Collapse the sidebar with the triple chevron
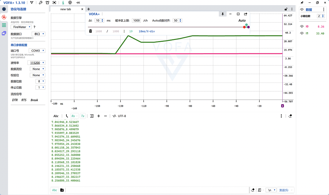Image resolution: width=329 pixels, height=195 pixels. tap(78, 2)
